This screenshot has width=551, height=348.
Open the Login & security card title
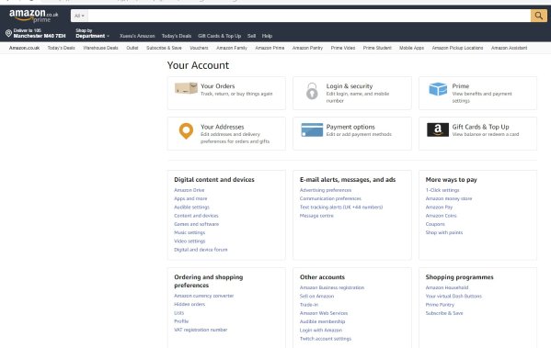pyautogui.click(x=350, y=86)
